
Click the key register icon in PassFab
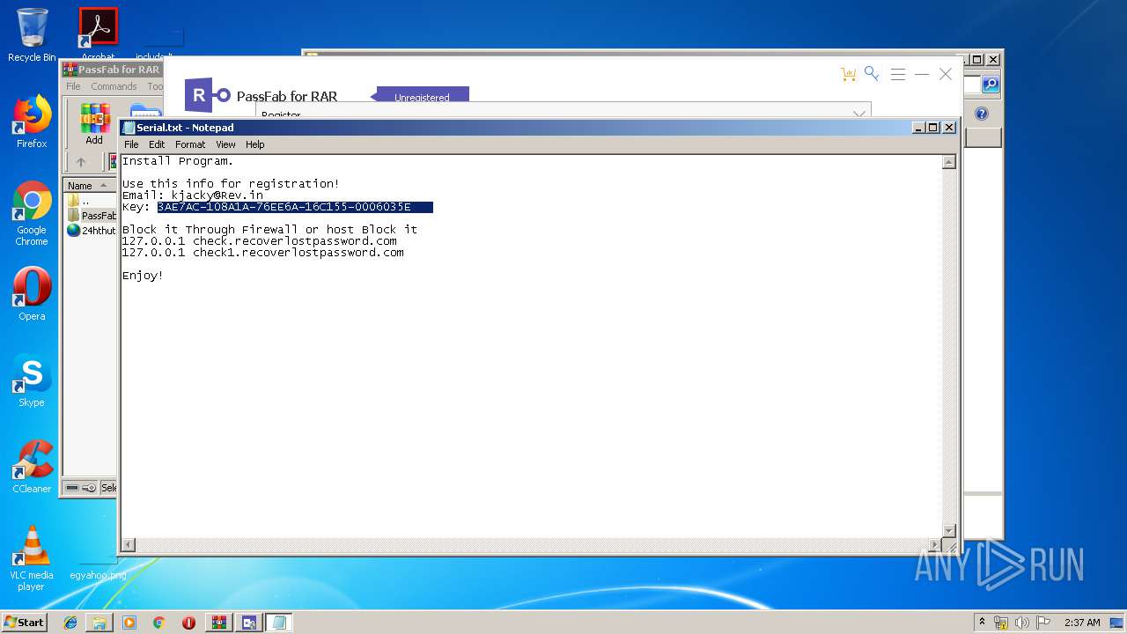click(x=872, y=74)
